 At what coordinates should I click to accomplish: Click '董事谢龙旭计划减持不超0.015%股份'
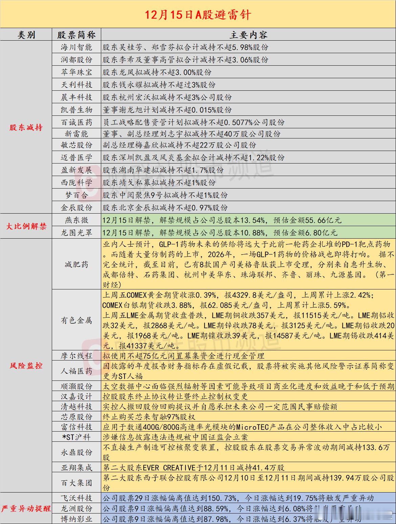[x=167, y=110]
